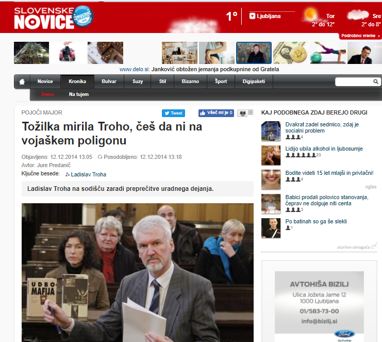
Task: Open the Ljubljana city dropdown
Action: tap(253, 16)
